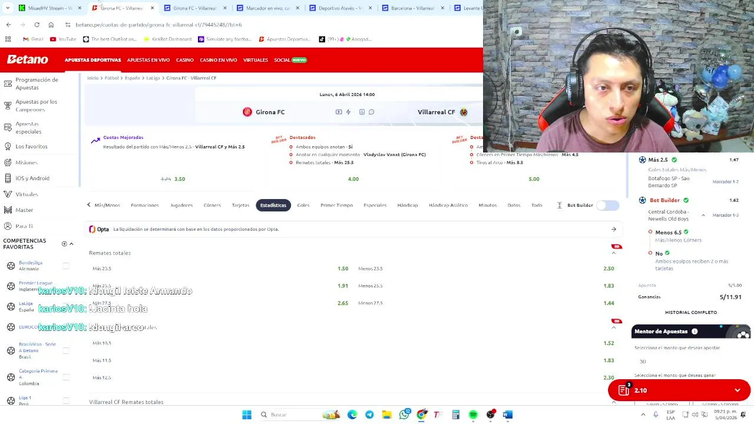Collapse Villarreal CF Remates totales market
Image resolution: width=754 pixels, height=424 pixels.
613,402
